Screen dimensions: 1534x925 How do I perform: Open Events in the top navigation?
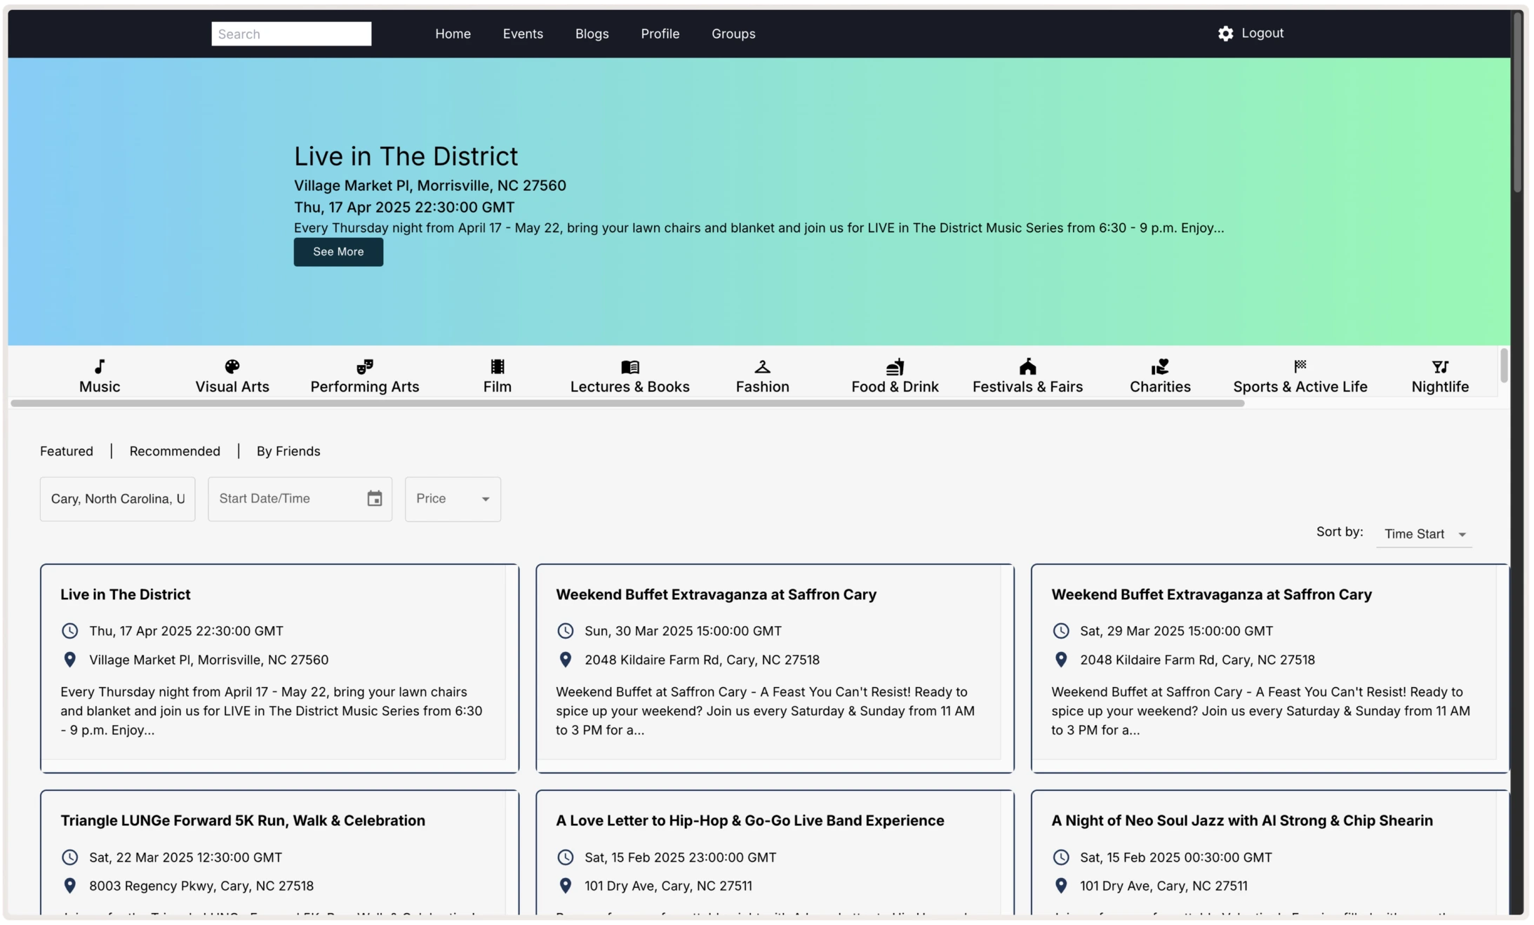pos(523,34)
